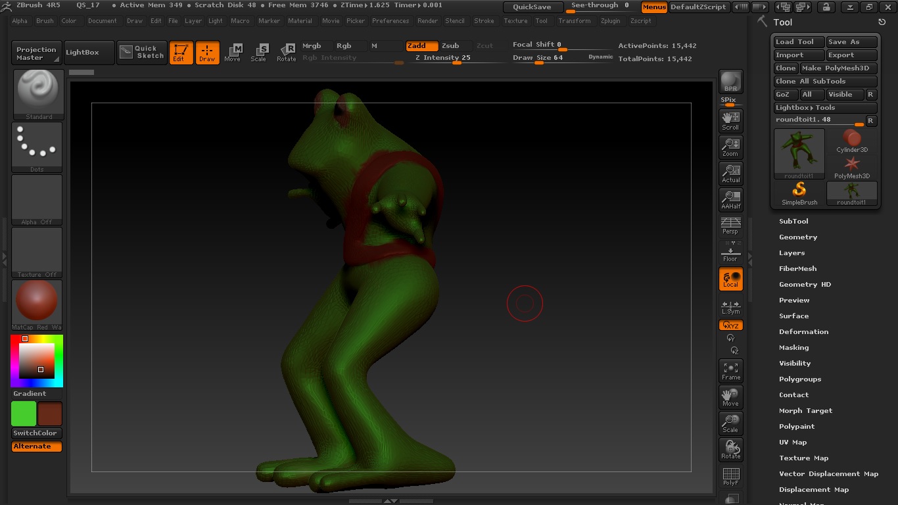
Task: Click the right shelf Move view icon
Action: (730, 397)
